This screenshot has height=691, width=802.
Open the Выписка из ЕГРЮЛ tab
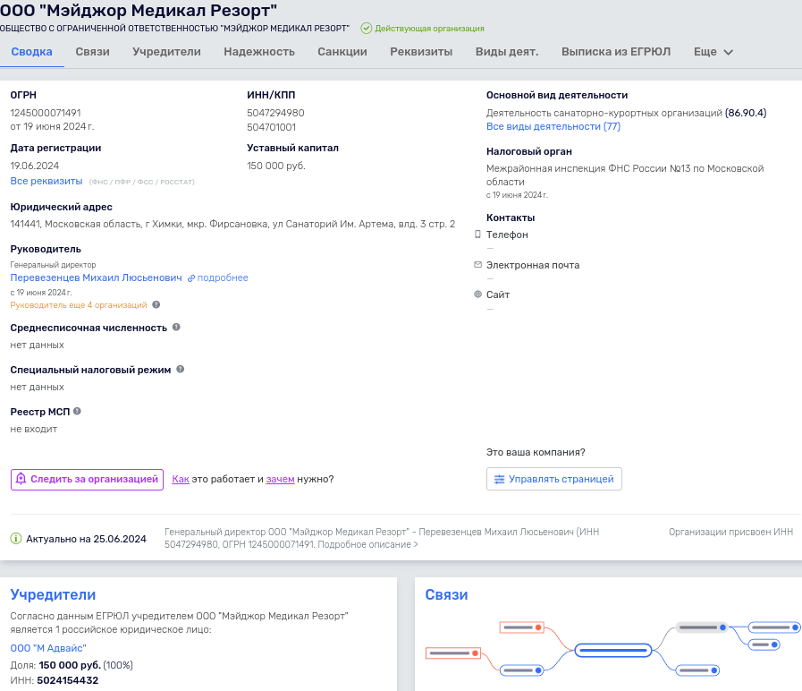(616, 52)
